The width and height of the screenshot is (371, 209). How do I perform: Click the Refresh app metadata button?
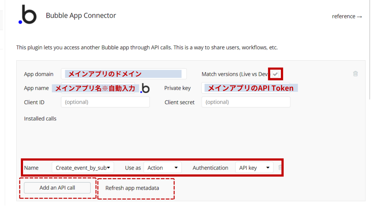click(132, 188)
